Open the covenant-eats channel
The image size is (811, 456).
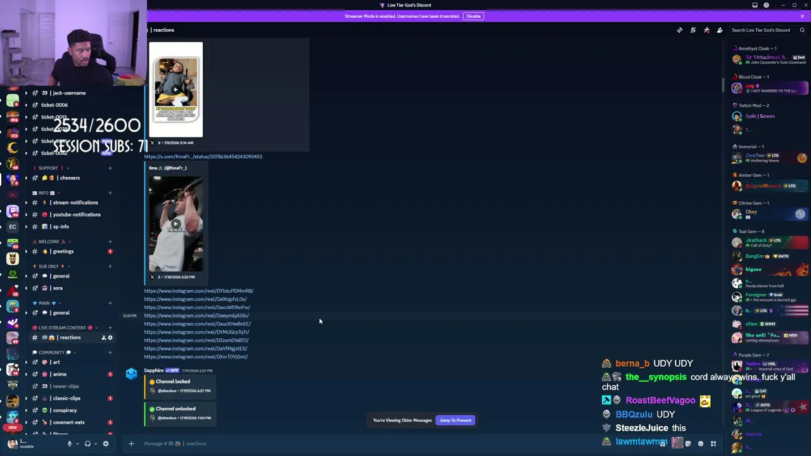(x=72, y=422)
